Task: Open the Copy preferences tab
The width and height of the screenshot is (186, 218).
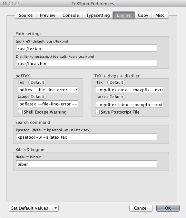Action: pos(143,15)
